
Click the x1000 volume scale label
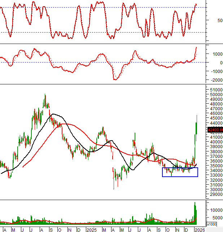pos(211,224)
